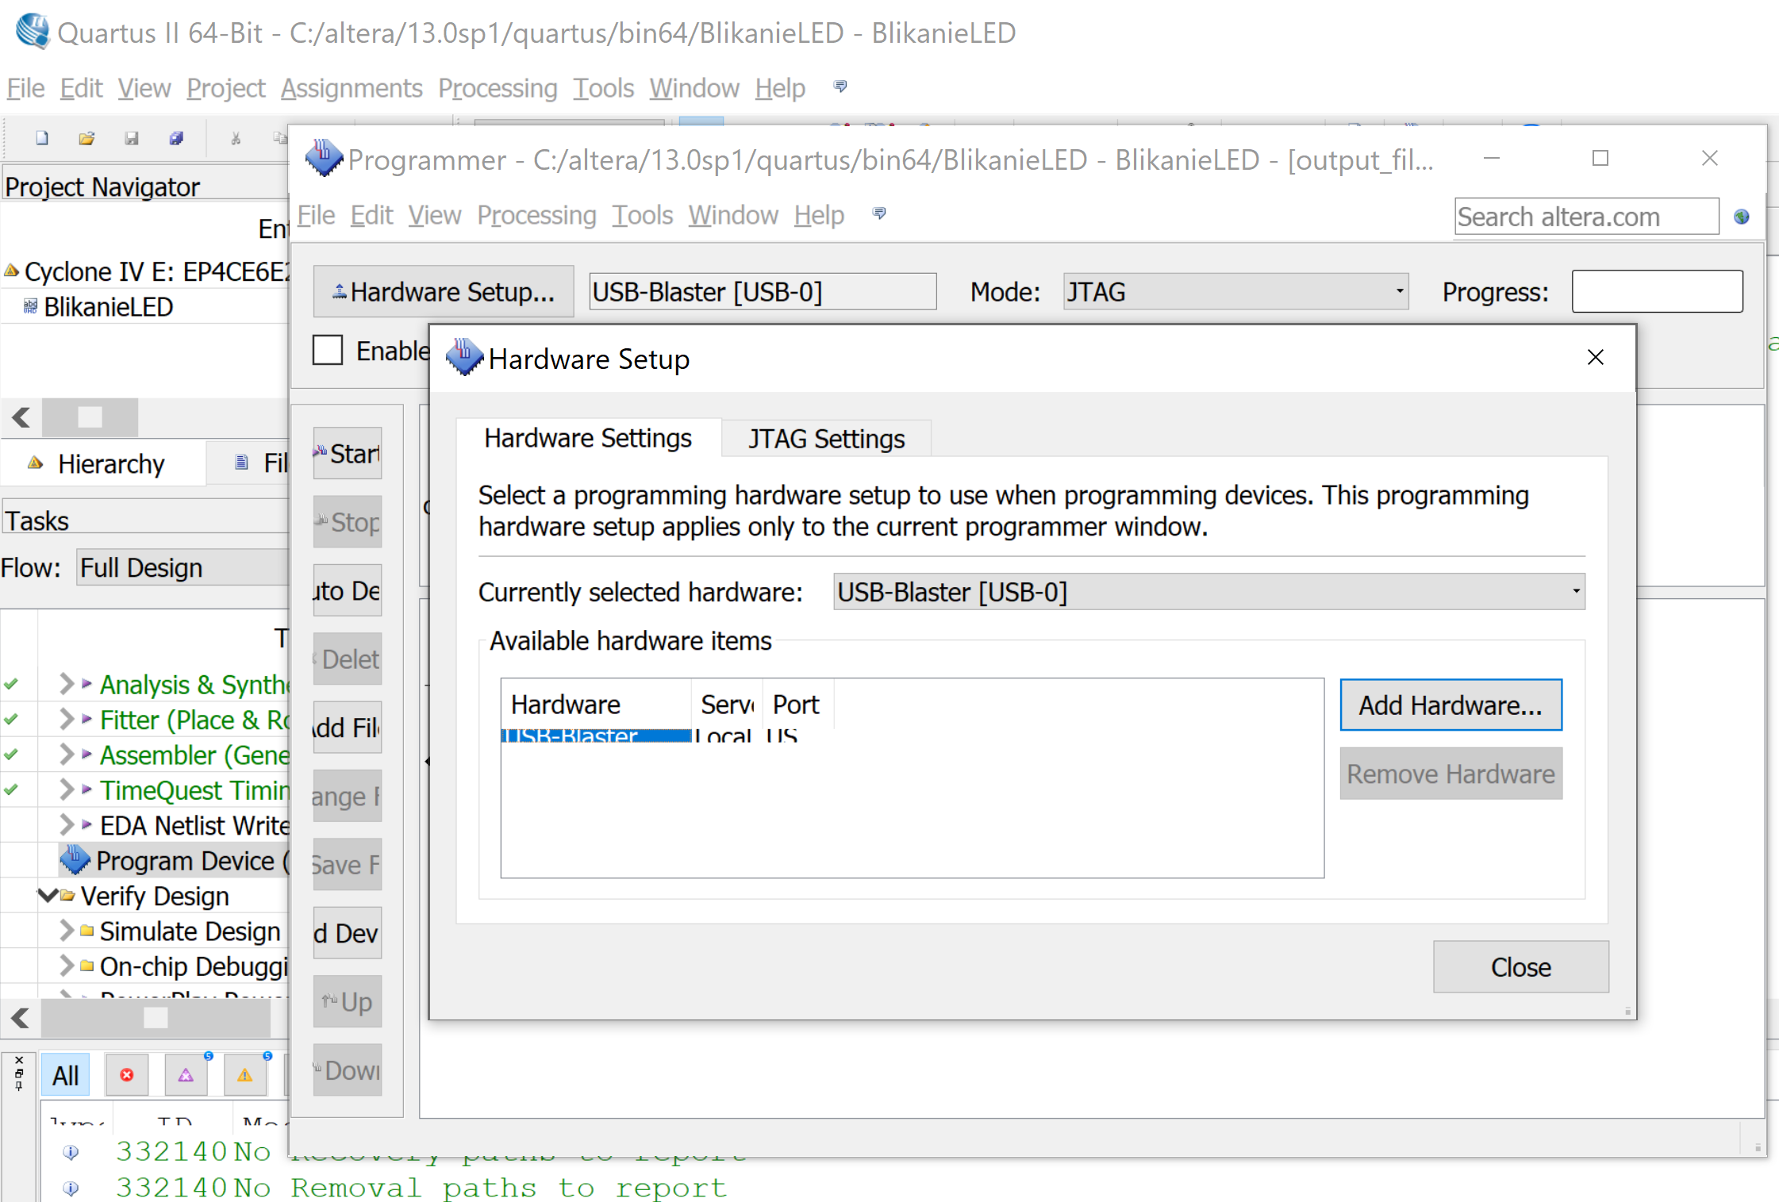The height and width of the screenshot is (1202, 1779).
Task: Click the Program Device chip icon
Action: pyautogui.click(x=75, y=860)
